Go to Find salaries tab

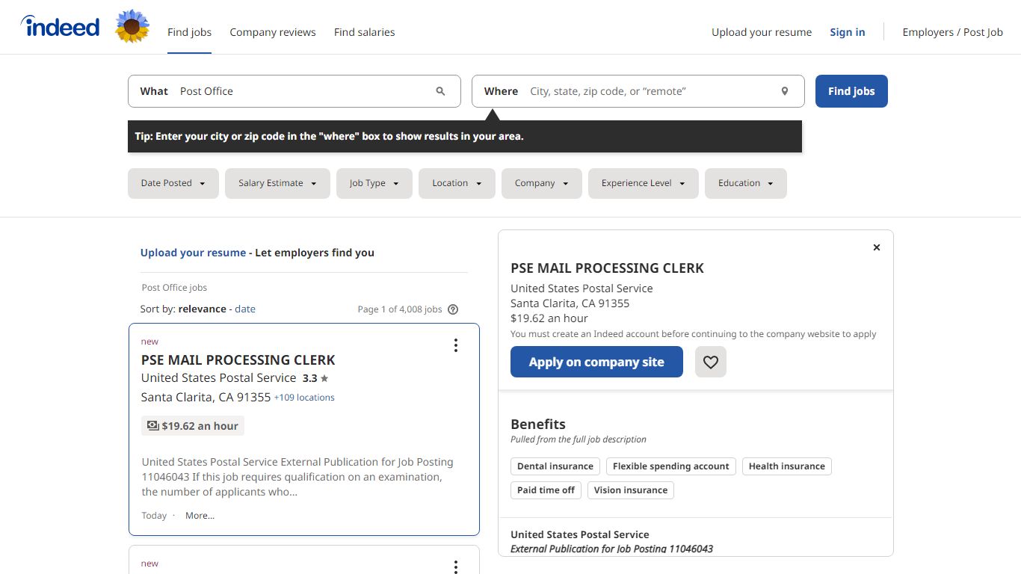365,32
